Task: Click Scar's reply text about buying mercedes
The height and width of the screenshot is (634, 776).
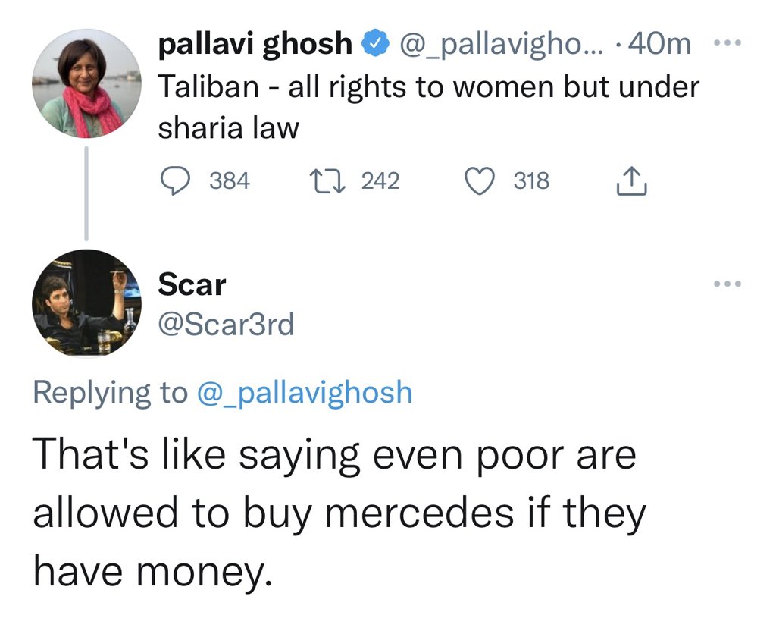Action: pyautogui.click(x=338, y=514)
